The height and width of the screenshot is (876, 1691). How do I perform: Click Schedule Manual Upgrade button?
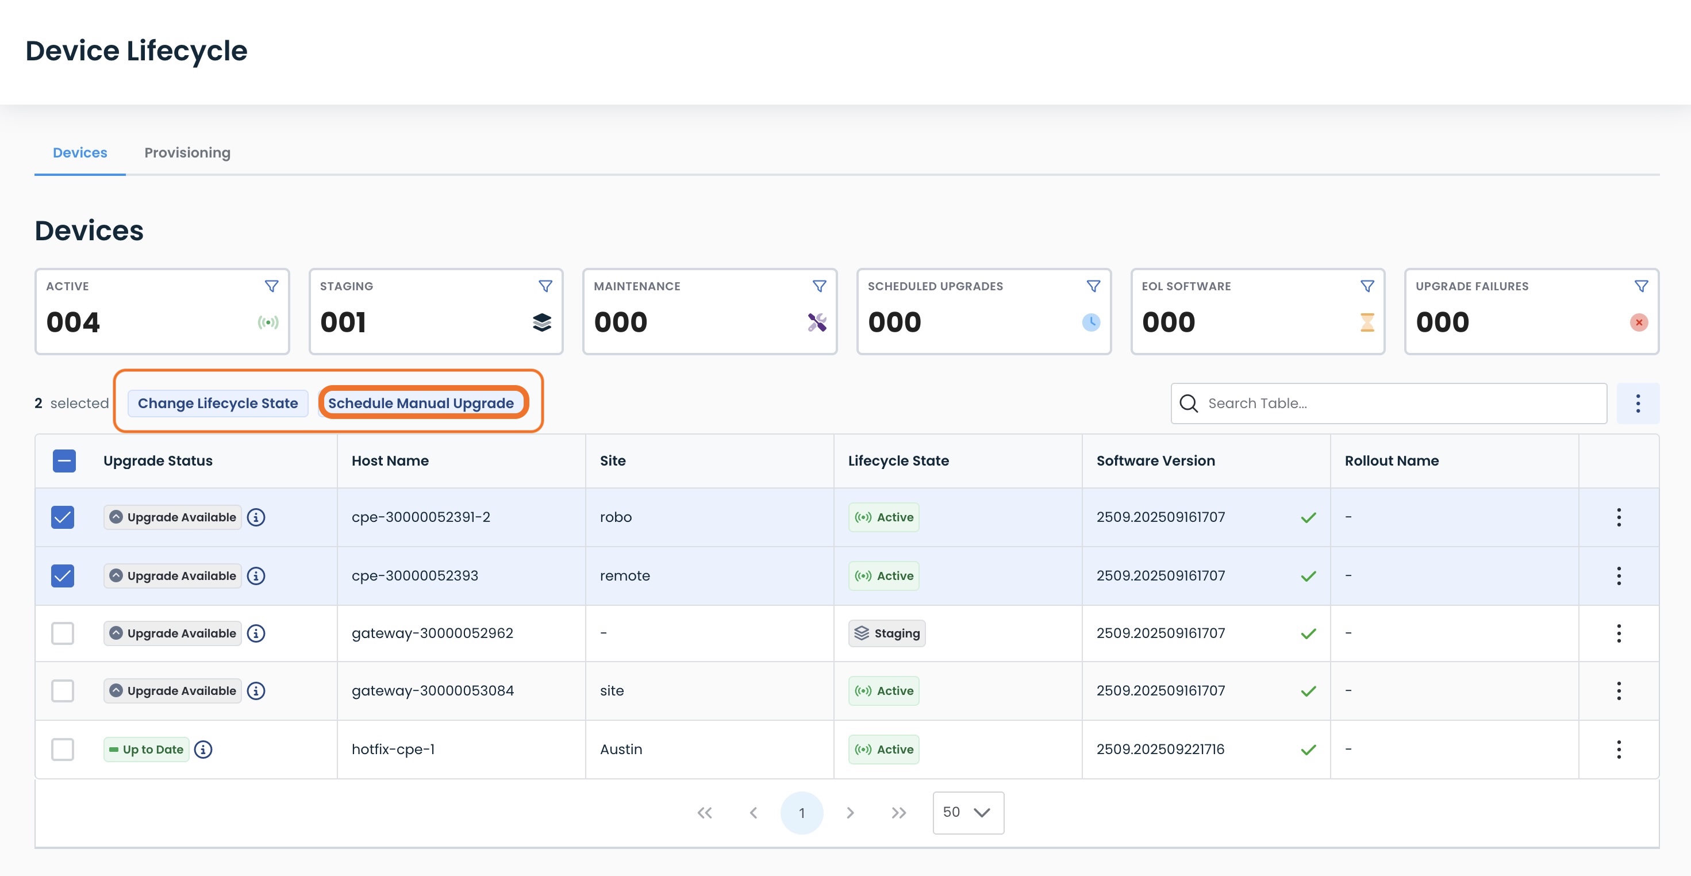(x=421, y=403)
